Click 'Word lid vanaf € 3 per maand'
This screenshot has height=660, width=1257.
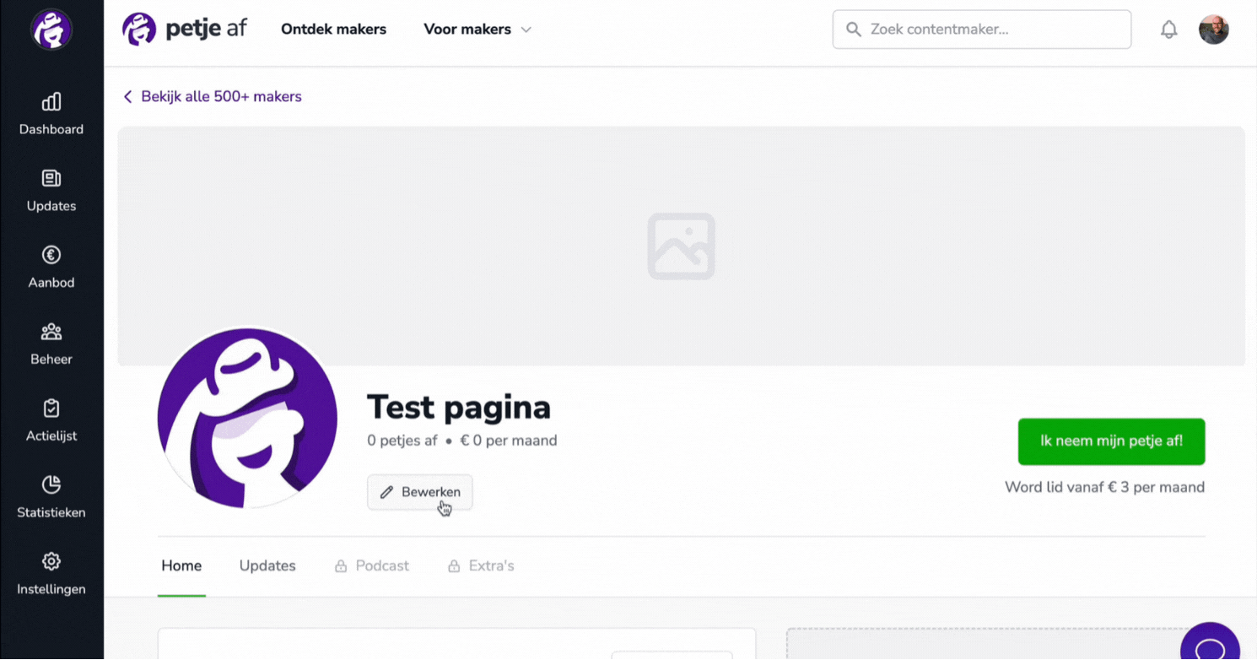click(1105, 487)
